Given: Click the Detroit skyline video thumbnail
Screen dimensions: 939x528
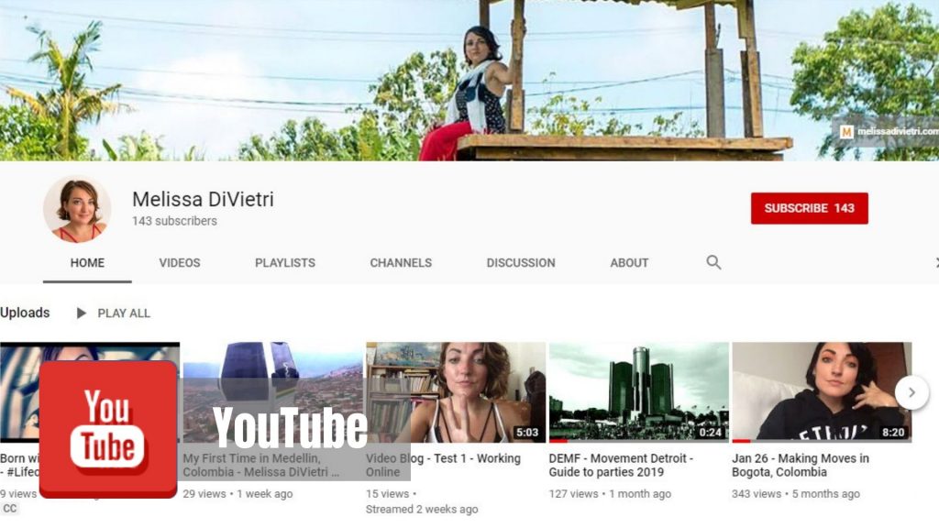Looking at the screenshot, I should coord(638,392).
